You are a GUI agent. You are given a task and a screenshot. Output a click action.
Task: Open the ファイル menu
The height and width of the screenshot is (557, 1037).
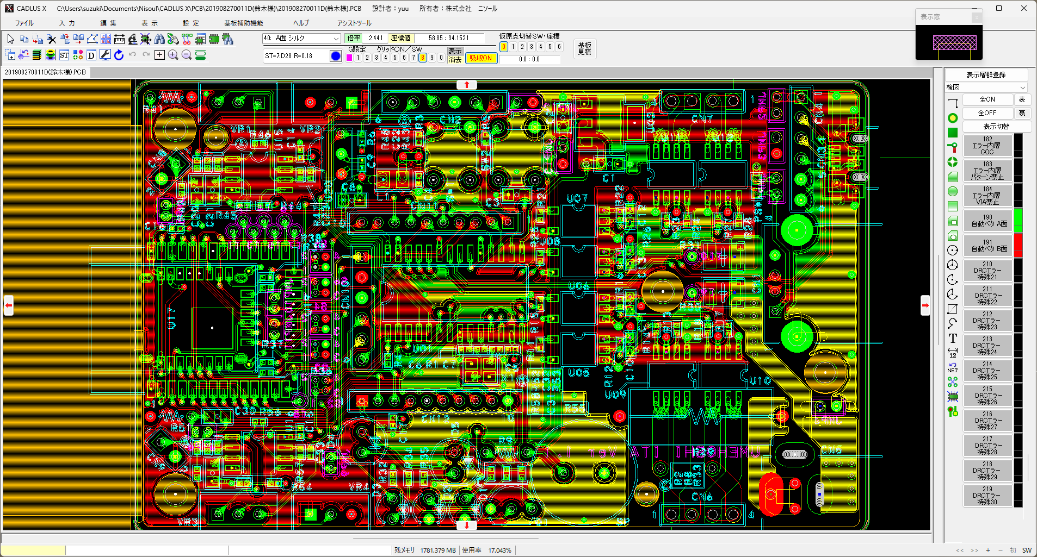click(x=24, y=23)
